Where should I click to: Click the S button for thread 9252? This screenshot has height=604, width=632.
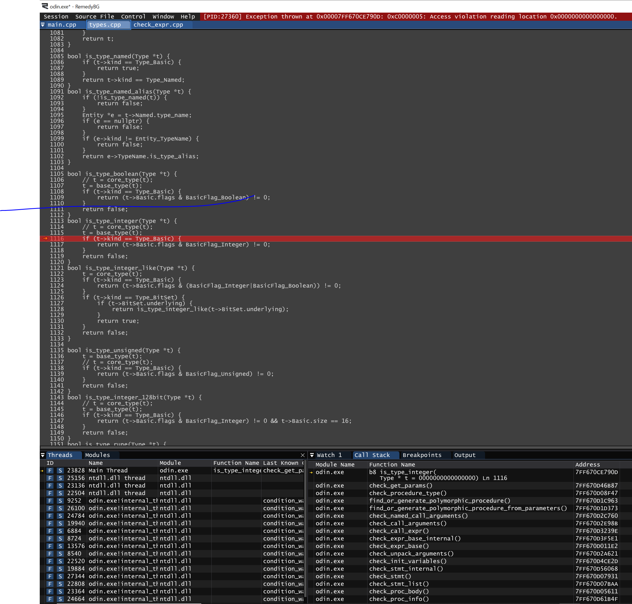coord(60,501)
